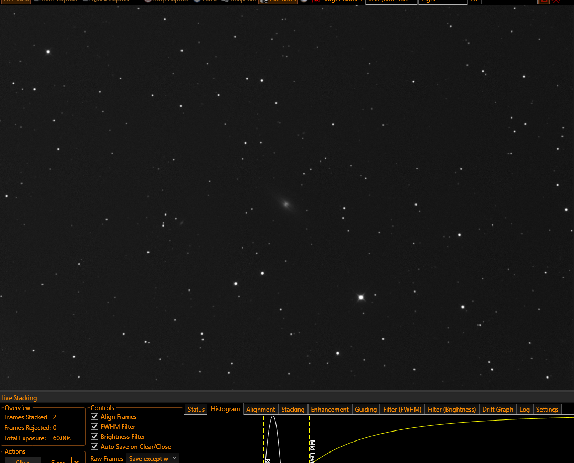Toggle Auto Save on Clear/Close
This screenshot has height=463, width=574.
point(94,447)
